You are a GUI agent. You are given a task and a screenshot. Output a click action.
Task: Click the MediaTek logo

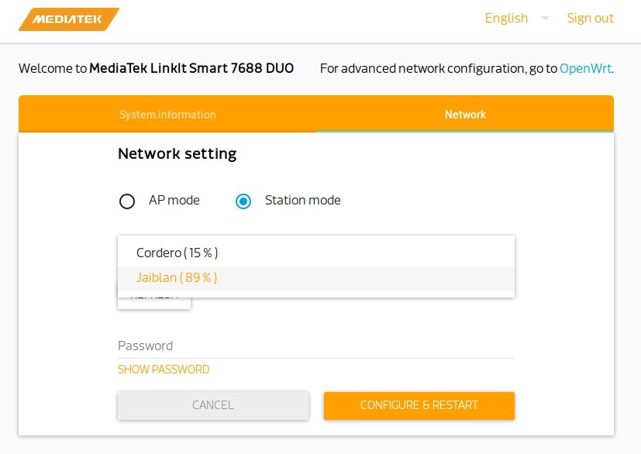[x=69, y=19]
